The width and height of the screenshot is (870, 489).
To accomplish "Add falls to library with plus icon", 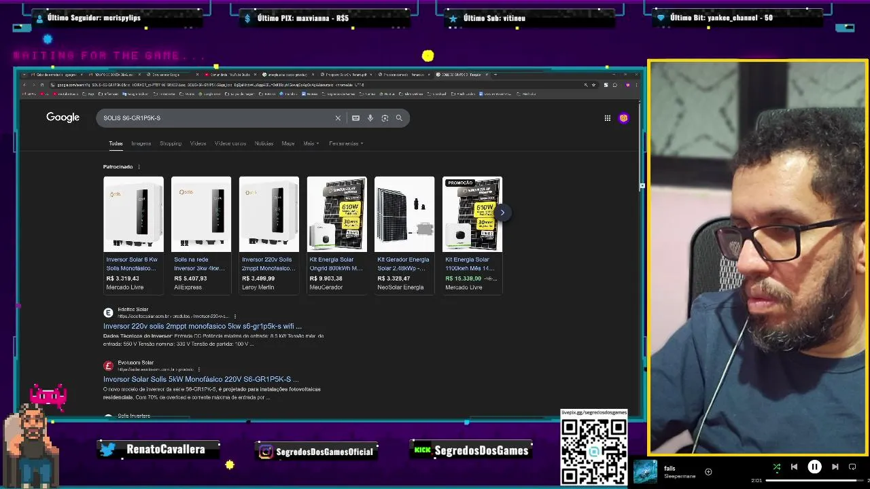I will click(x=708, y=472).
